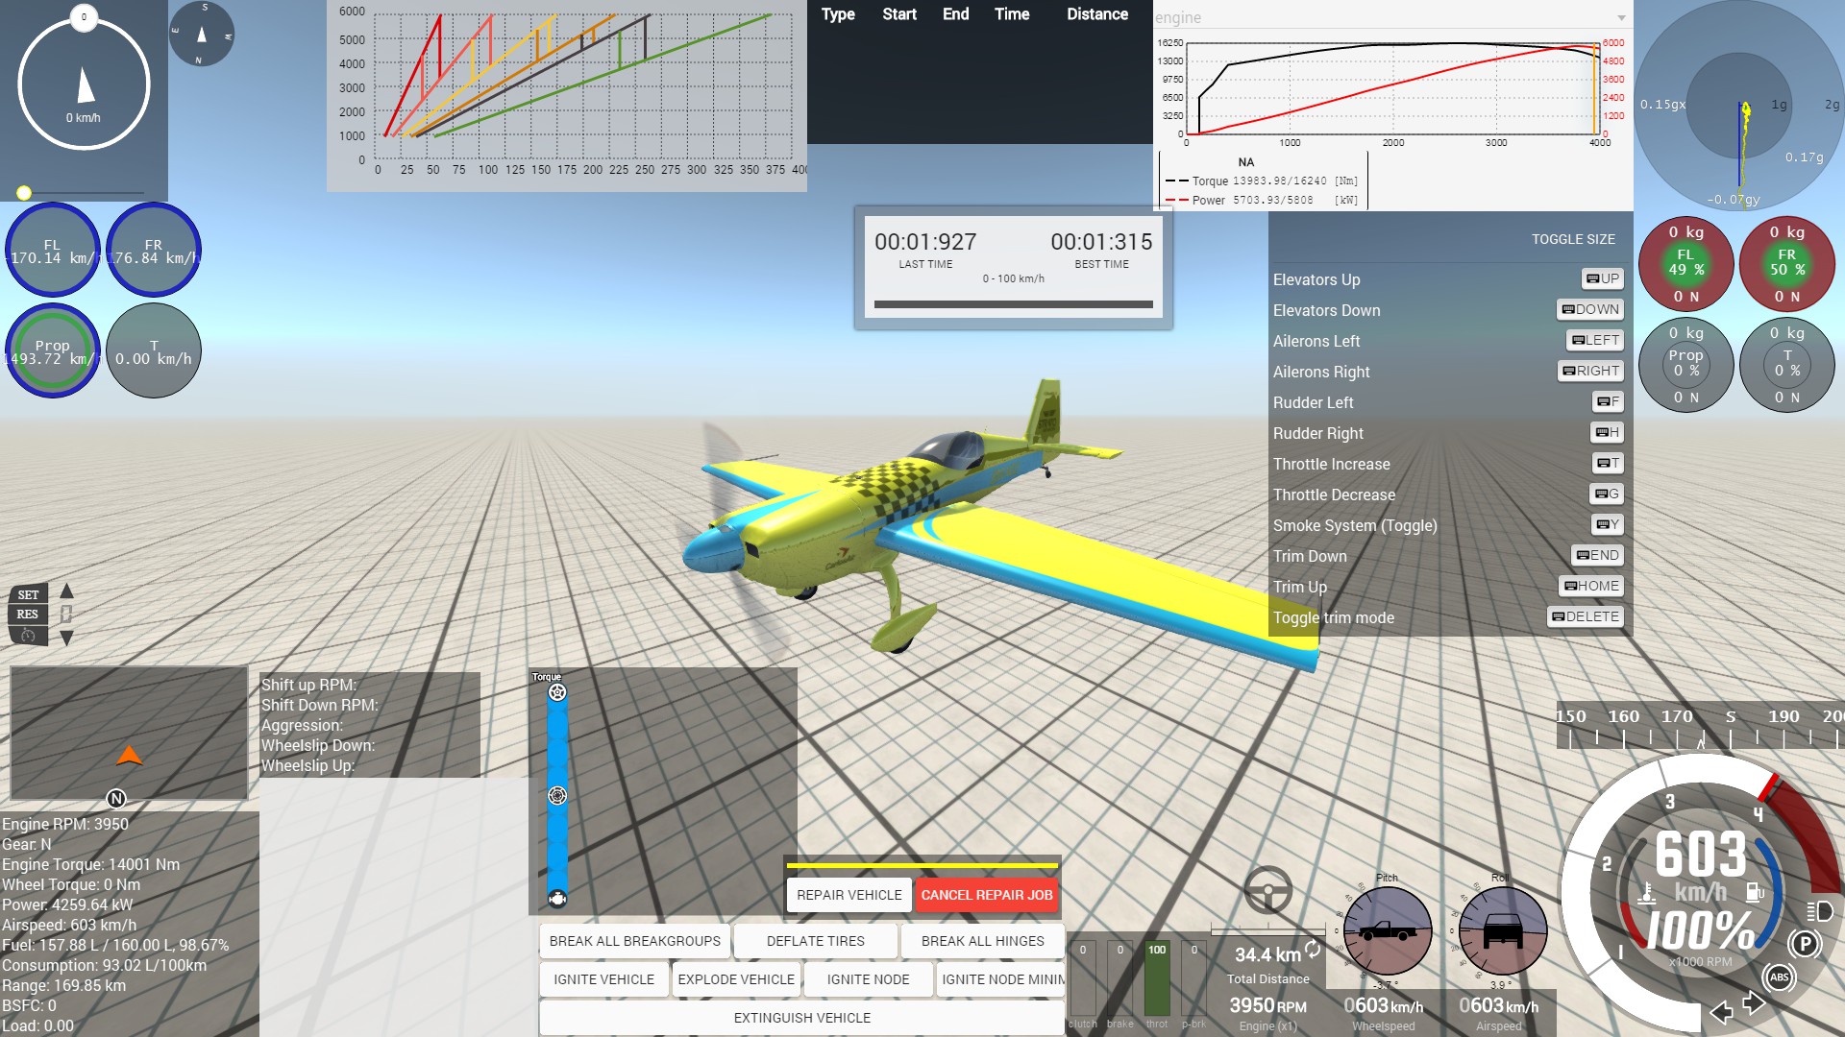The image size is (1845, 1037).
Task: Click the EXTINGUISH VEHICLE button
Action: pyautogui.click(x=802, y=1018)
